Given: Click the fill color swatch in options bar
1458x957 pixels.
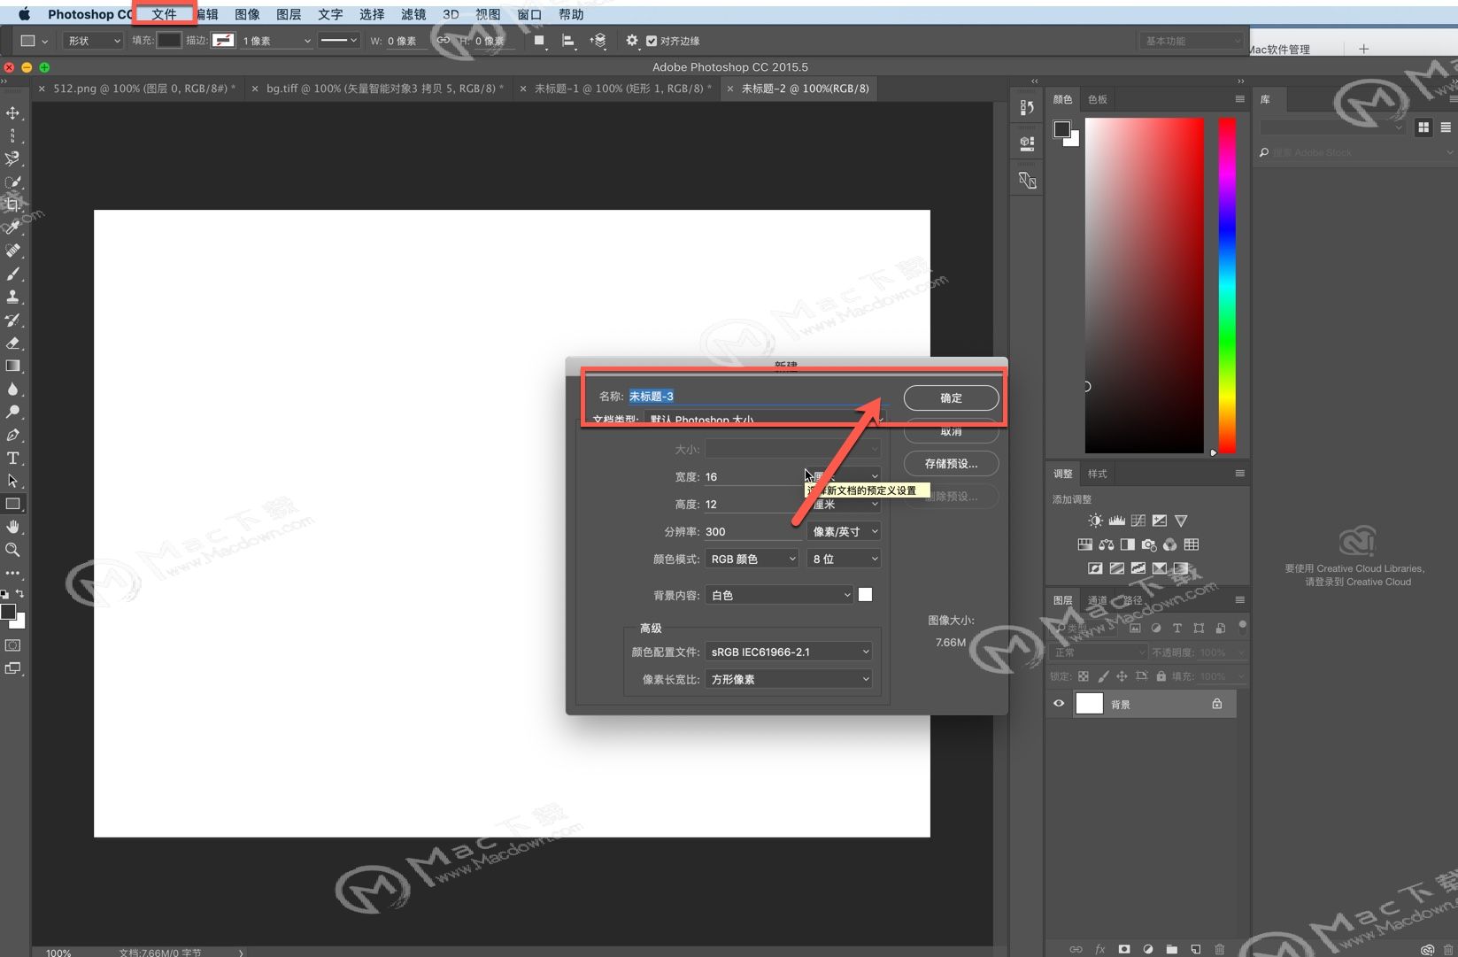Looking at the screenshot, I should (169, 41).
